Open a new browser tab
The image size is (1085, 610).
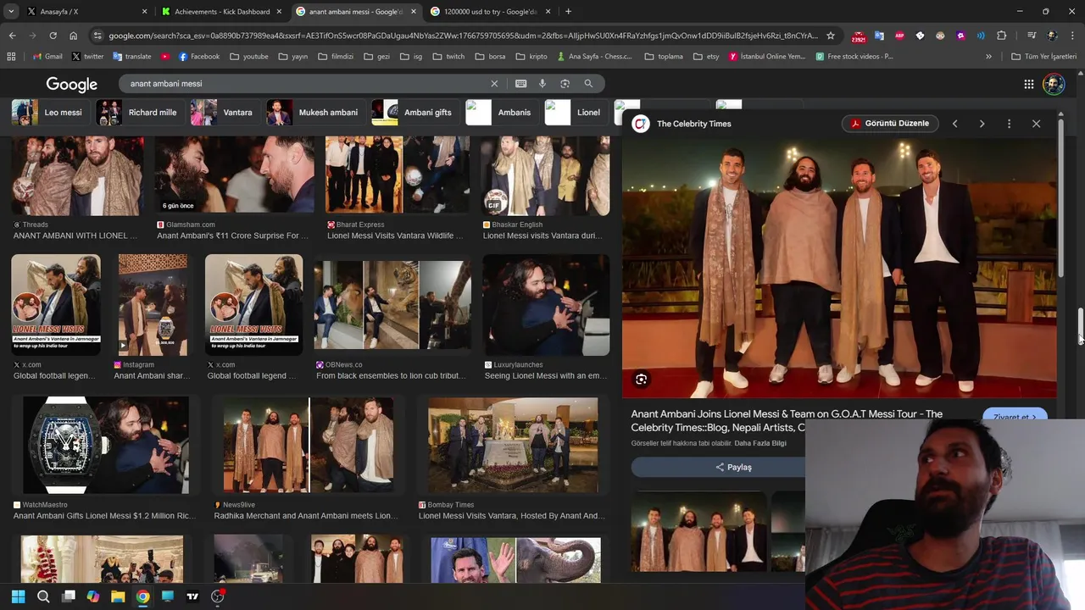[x=568, y=12]
